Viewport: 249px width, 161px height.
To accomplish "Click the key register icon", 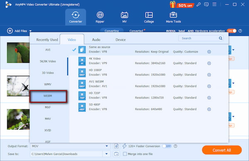I will click(198, 5).
